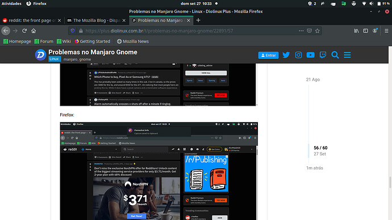Click the page vertical scrollbar thumb
Screen dimensions: 392x220
point(390,182)
